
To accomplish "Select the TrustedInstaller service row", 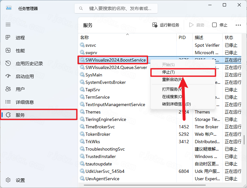I will (100, 156).
